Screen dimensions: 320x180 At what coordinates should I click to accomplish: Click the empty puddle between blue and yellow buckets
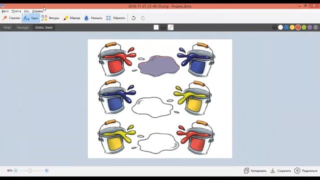pos(152,107)
